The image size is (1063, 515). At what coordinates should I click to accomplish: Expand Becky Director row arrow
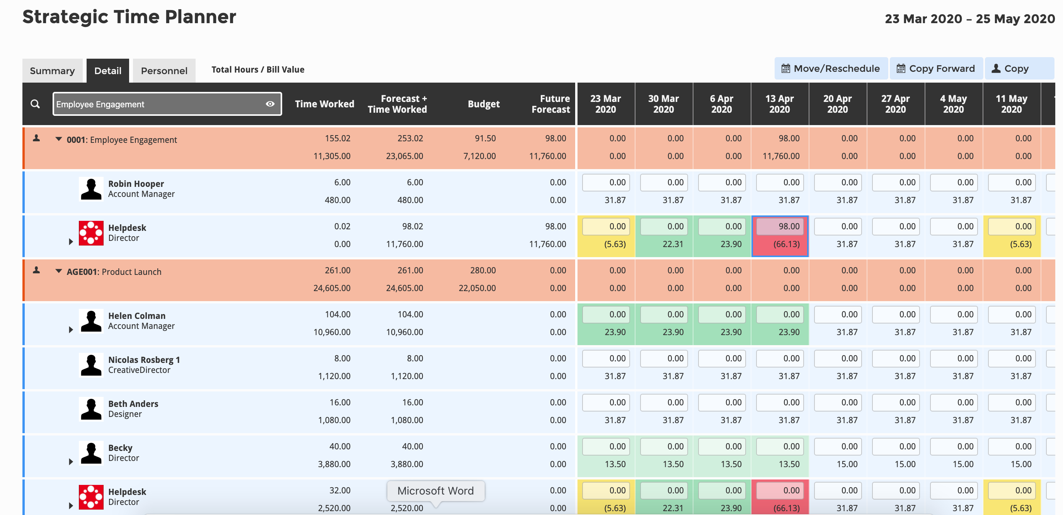click(x=71, y=462)
